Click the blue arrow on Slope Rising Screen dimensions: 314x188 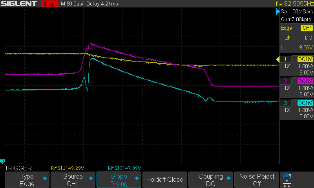137,178
